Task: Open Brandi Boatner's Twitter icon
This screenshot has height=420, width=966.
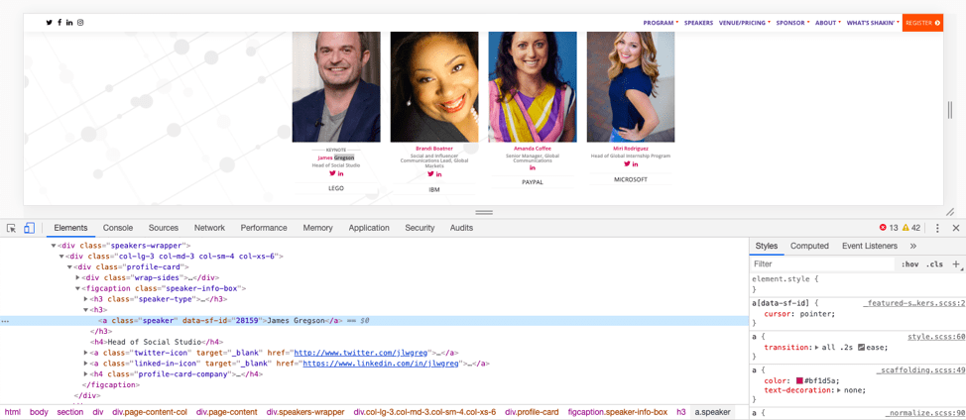Action: pyautogui.click(x=430, y=174)
